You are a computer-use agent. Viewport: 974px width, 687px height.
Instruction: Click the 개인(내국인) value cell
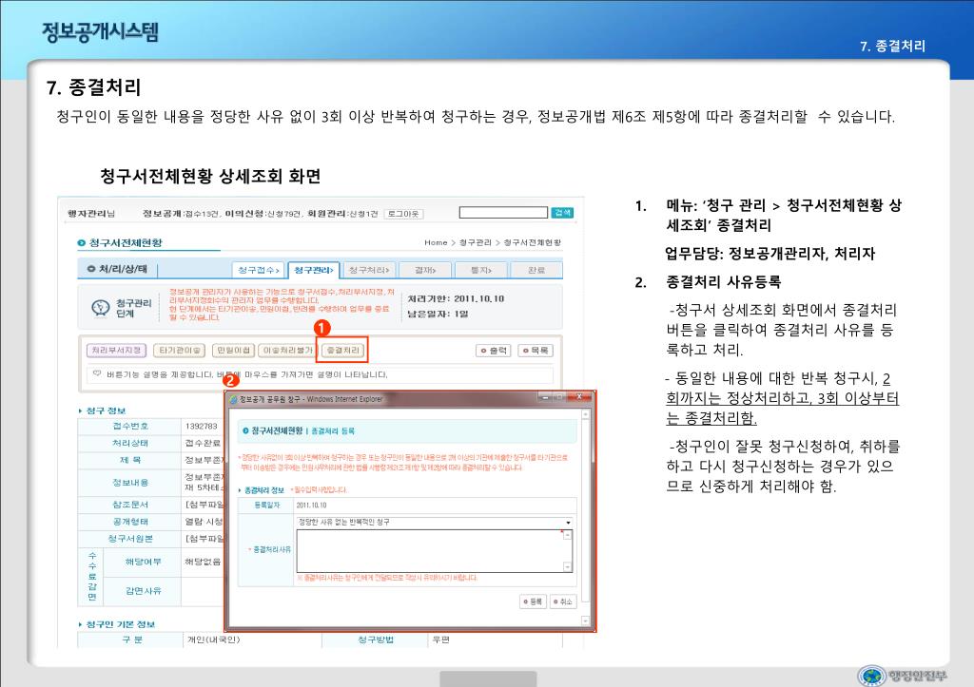click(213, 639)
